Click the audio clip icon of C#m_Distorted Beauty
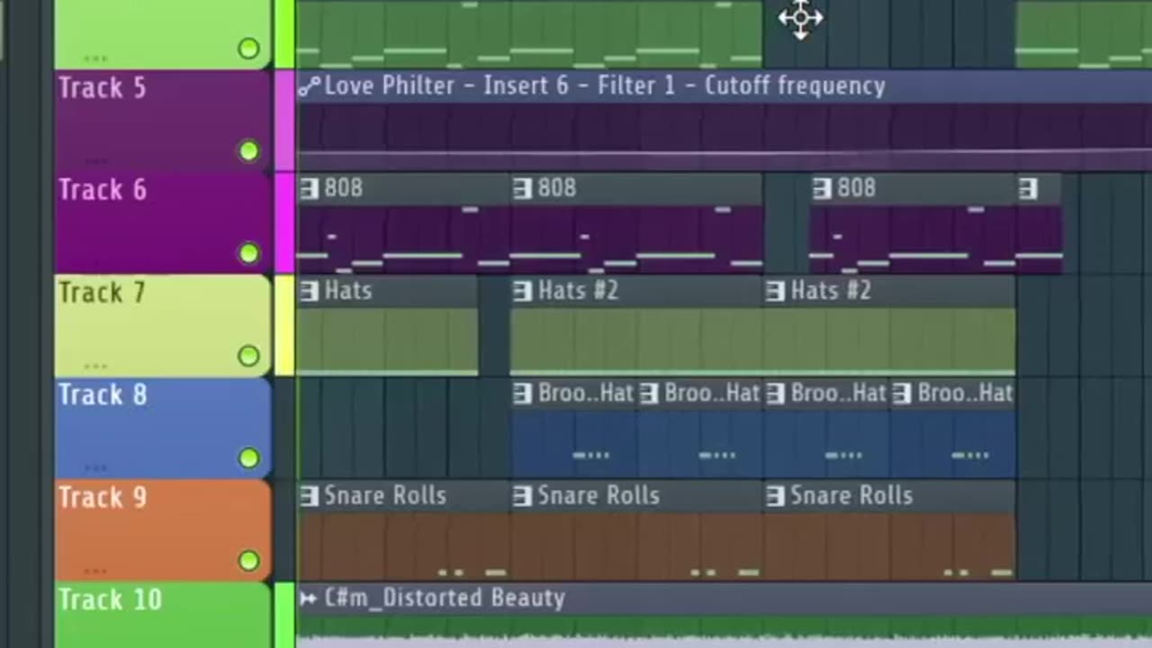This screenshot has height=648, width=1152. pos(309,598)
